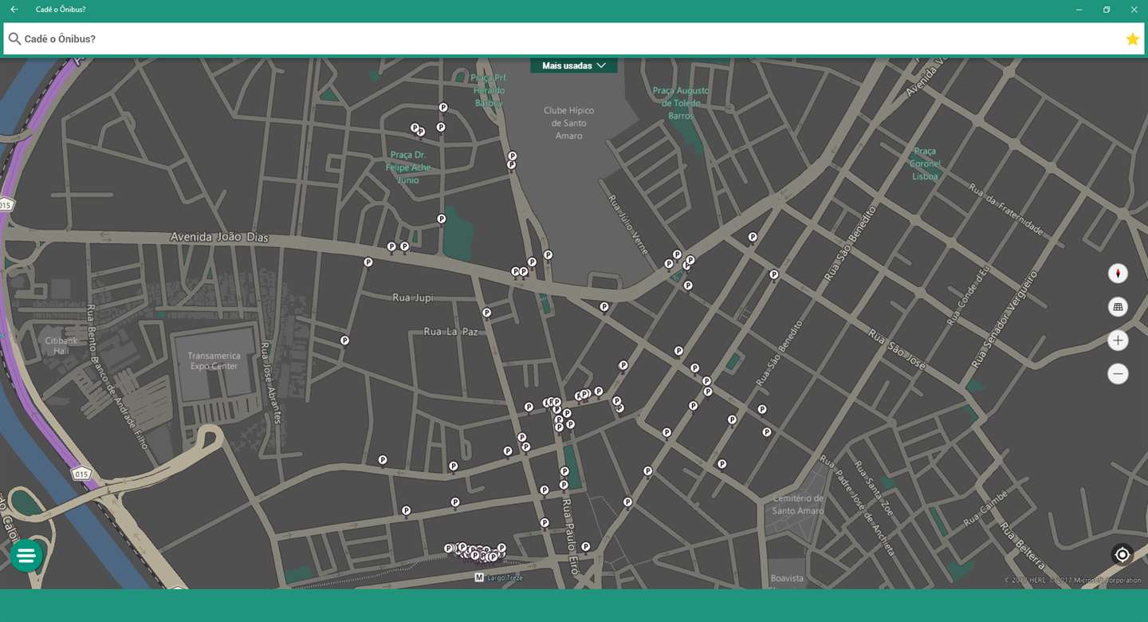
Task: Zoom in with the plus button
Action: point(1118,341)
